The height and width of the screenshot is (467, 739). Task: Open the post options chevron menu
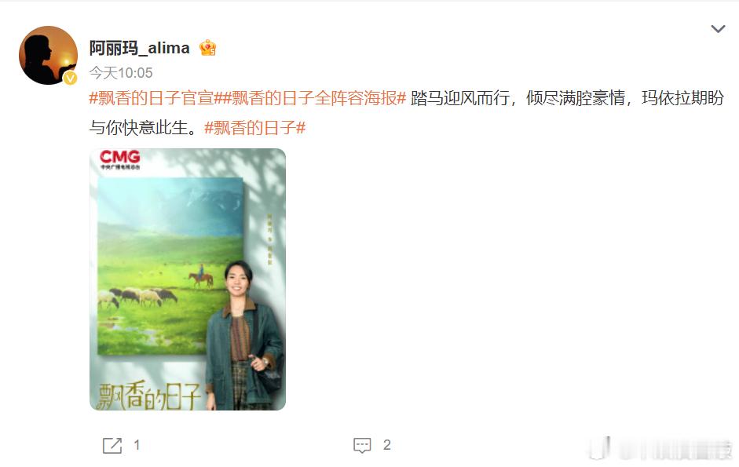(x=718, y=29)
